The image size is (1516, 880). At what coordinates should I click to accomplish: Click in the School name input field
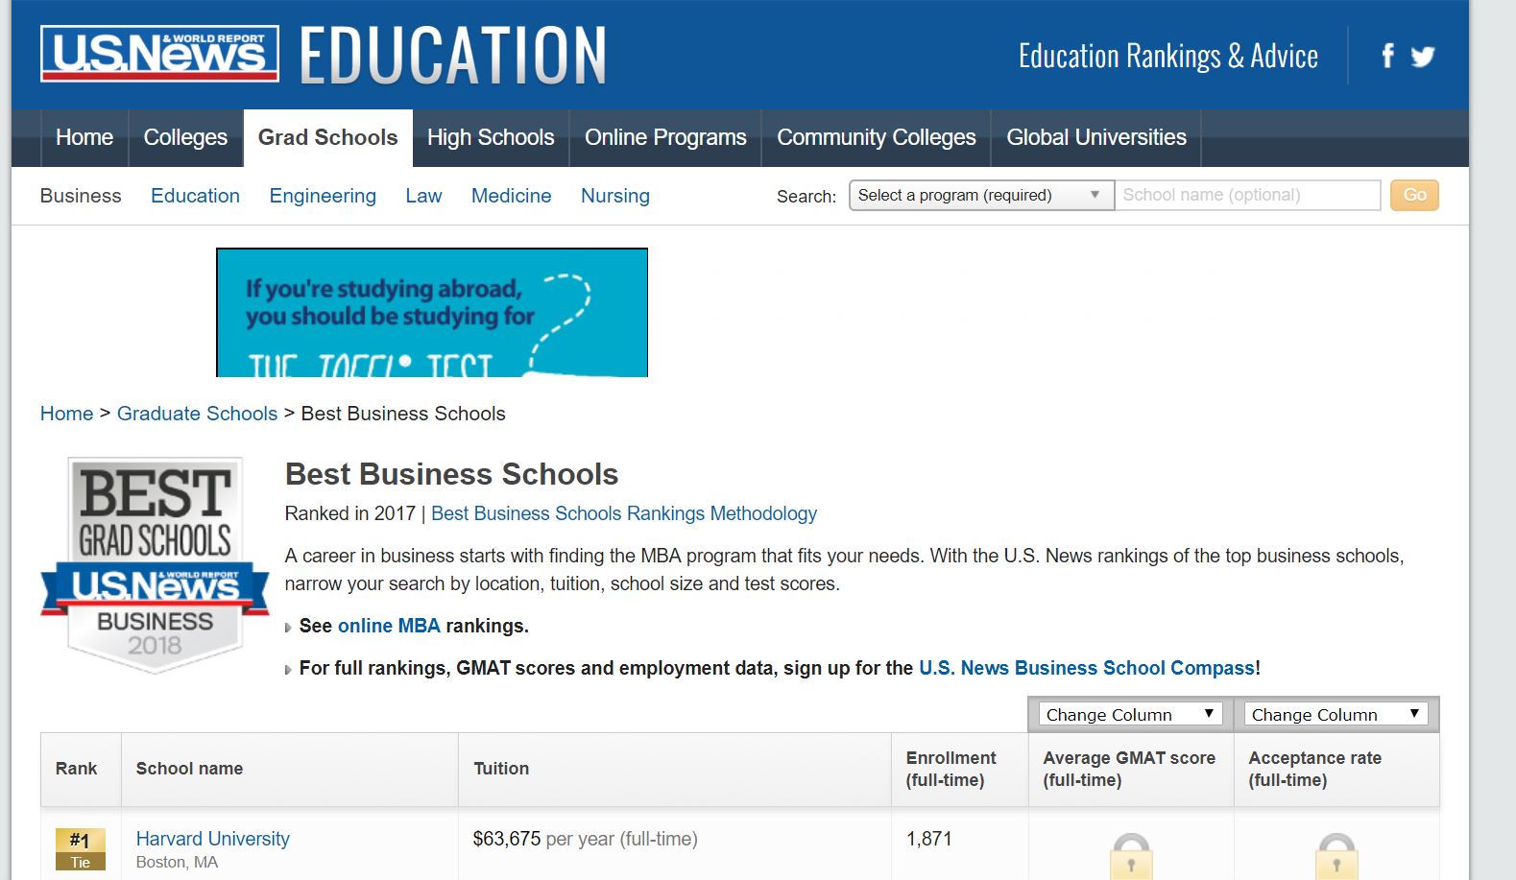pos(1246,195)
